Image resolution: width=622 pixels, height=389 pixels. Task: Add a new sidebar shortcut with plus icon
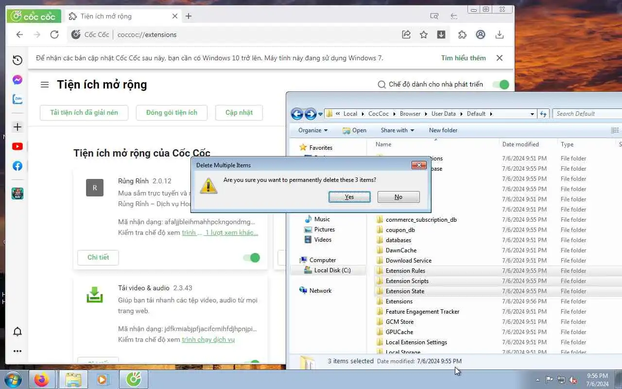[x=17, y=127]
